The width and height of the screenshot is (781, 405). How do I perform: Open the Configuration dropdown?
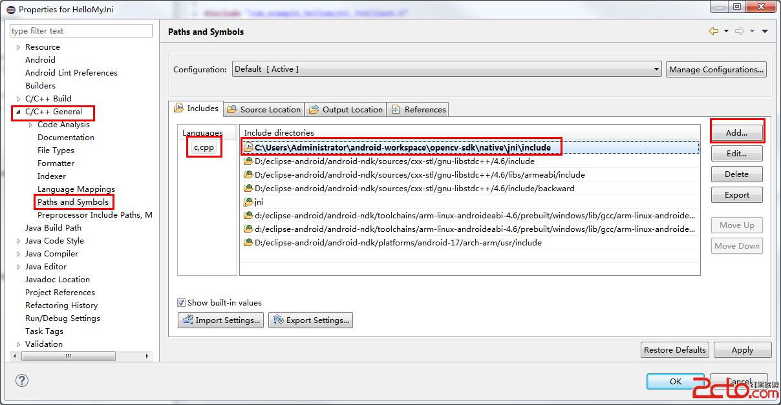(x=447, y=69)
